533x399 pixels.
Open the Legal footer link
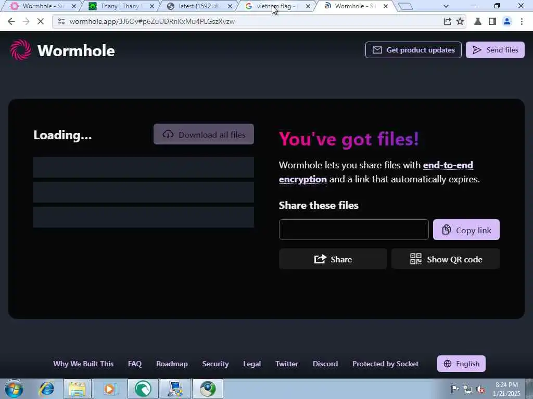click(x=252, y=364)
